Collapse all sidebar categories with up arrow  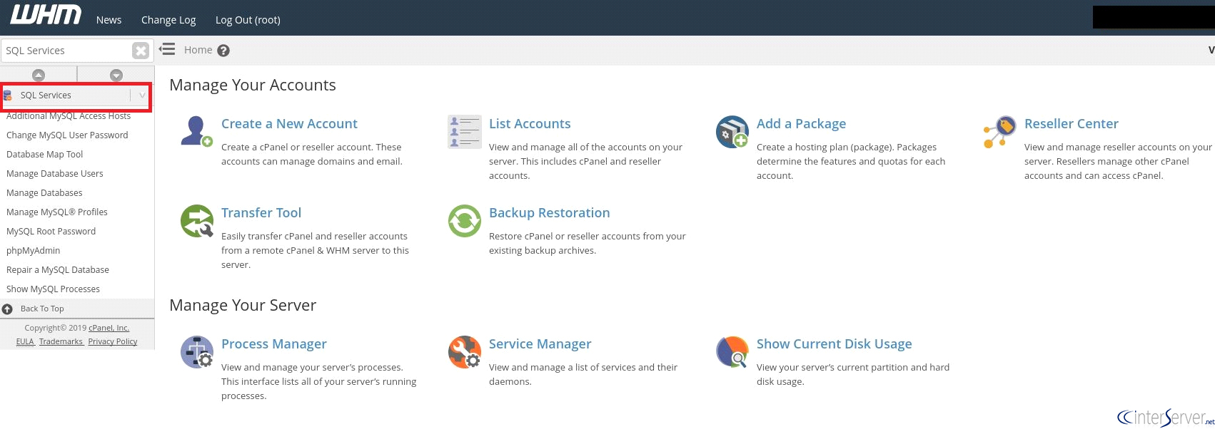tap(39, 75)
